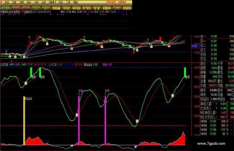
Task: Click the rightmost green 逃顶 signal bar
Action: [185, 72]
